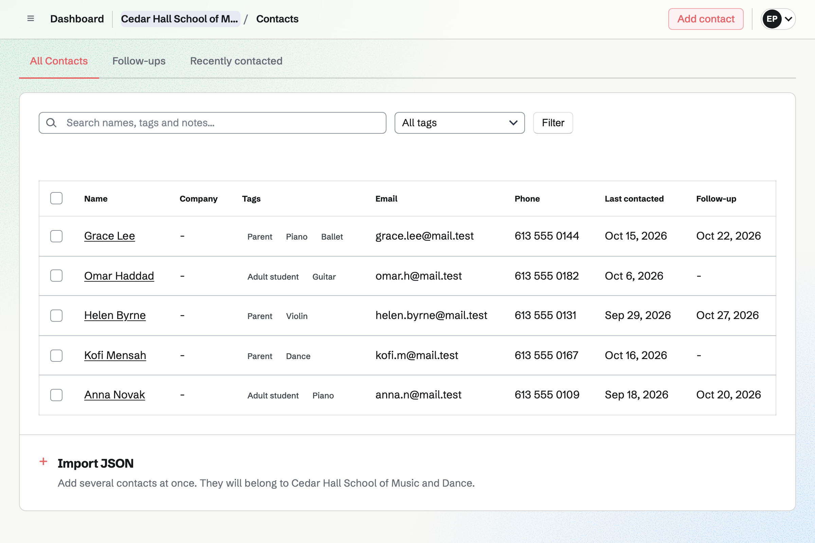This screenshot has width=815, height=543.
Task: Open Grace Lee's contact page
Action: tap(109, 236)
